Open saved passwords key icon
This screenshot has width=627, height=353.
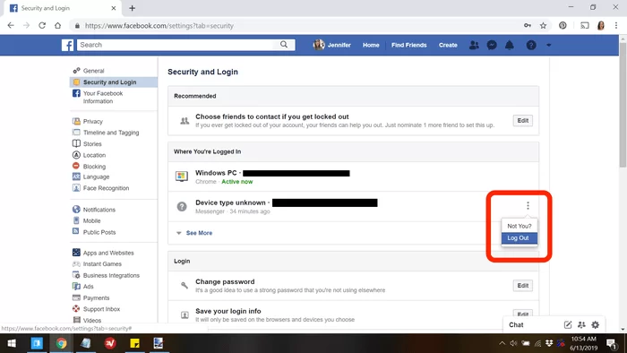[528, 26]
